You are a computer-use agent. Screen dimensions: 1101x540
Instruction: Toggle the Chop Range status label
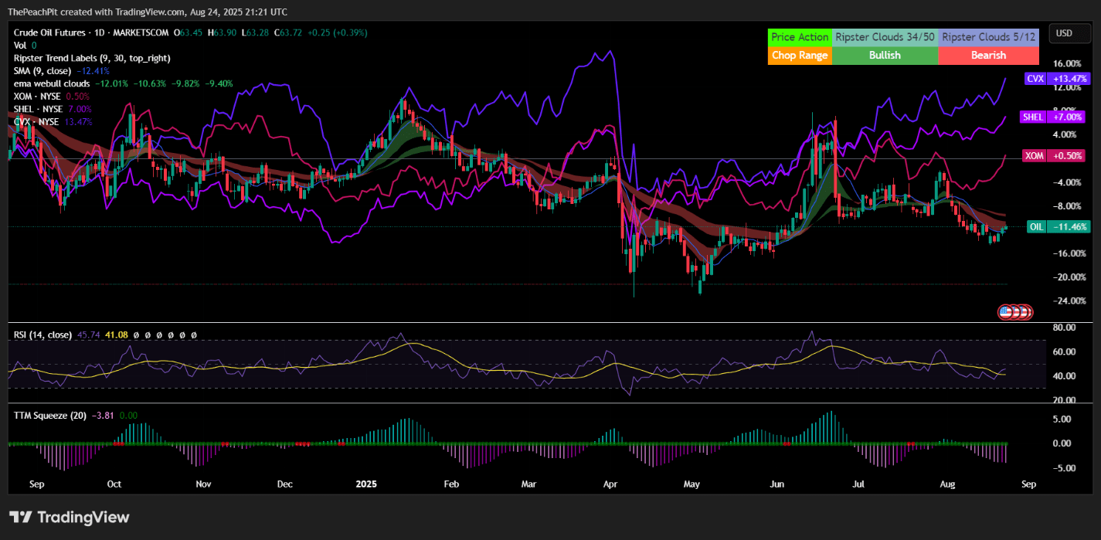pos(800,55)
